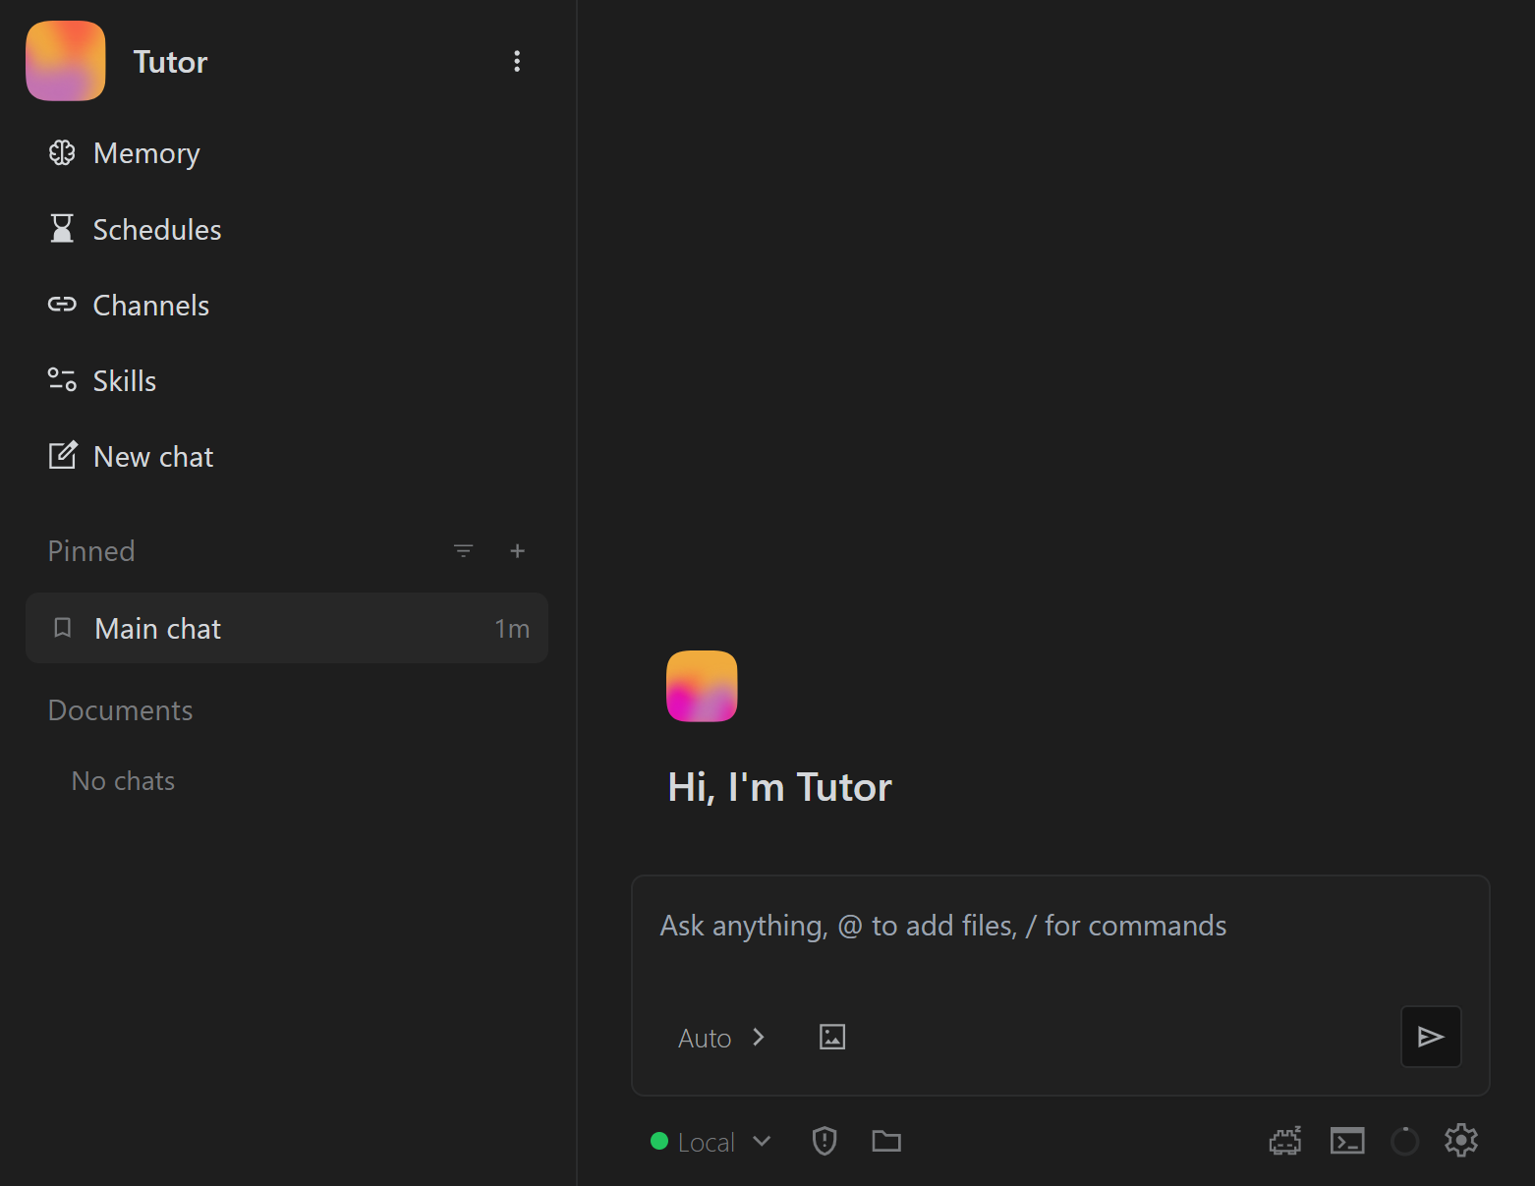Click the brain icon beside Memory
This screenshot has height=1186, width=1535.
coord(62,152)
